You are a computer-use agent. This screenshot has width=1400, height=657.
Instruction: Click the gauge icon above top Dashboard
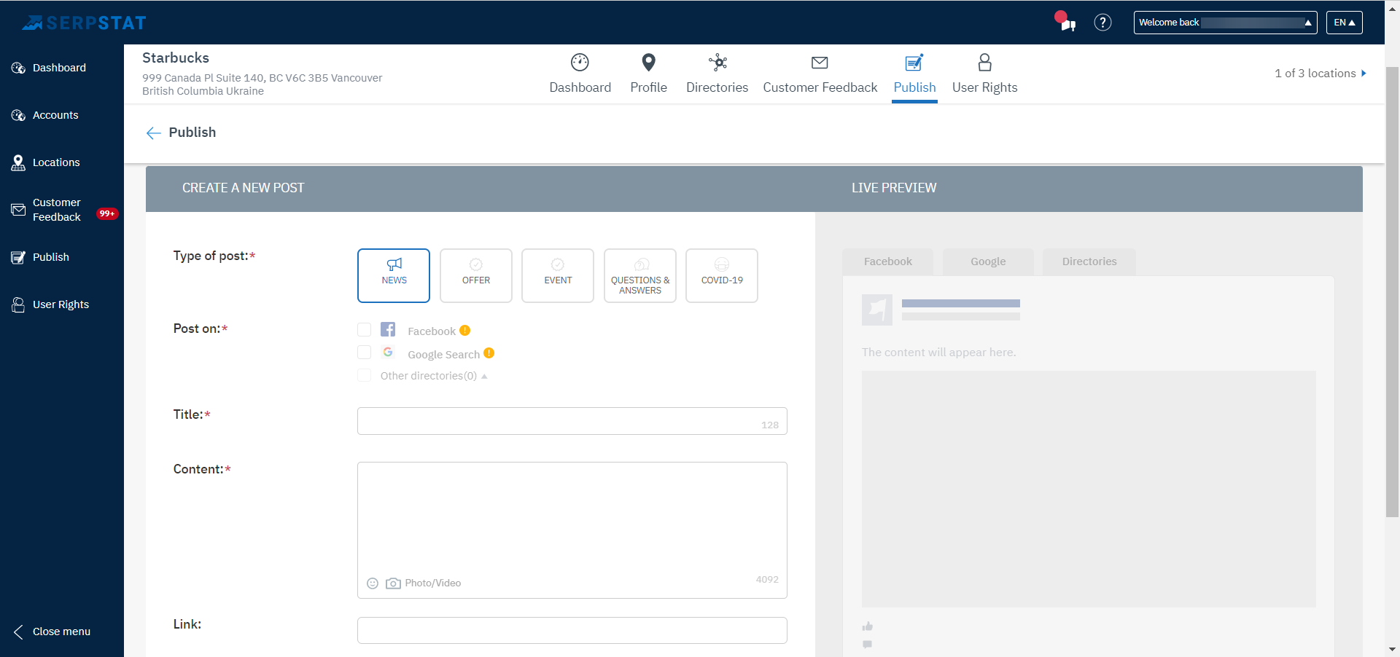pos(580,63)
